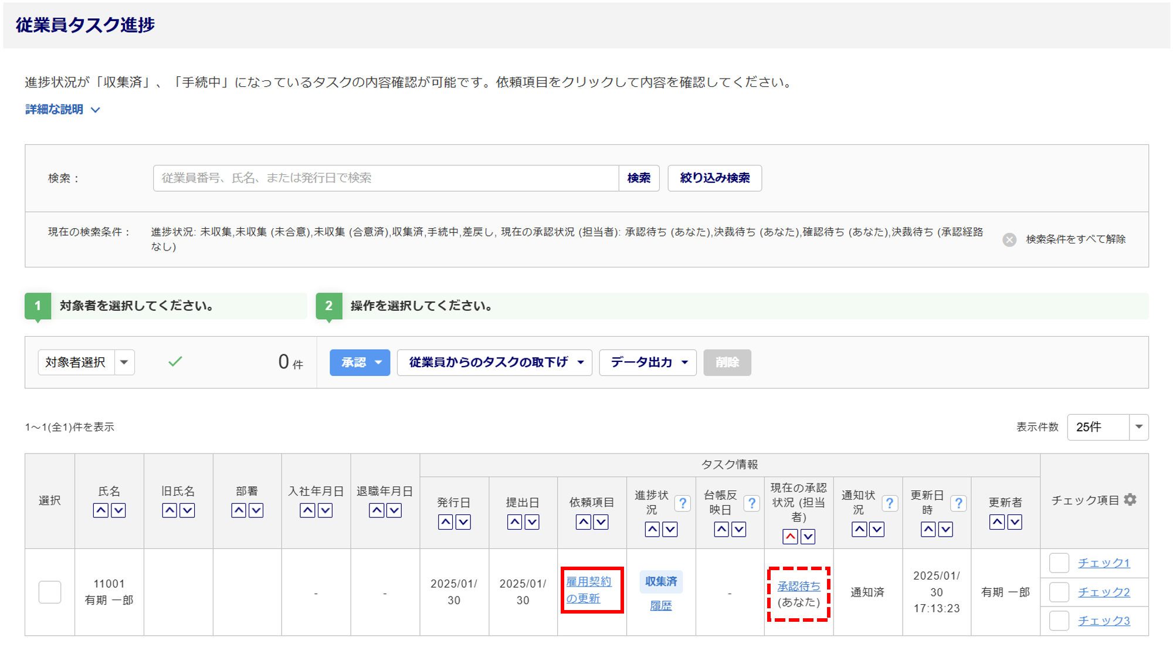
Task: Click the 絞り込み検索 button
Action: pos(714,178)
